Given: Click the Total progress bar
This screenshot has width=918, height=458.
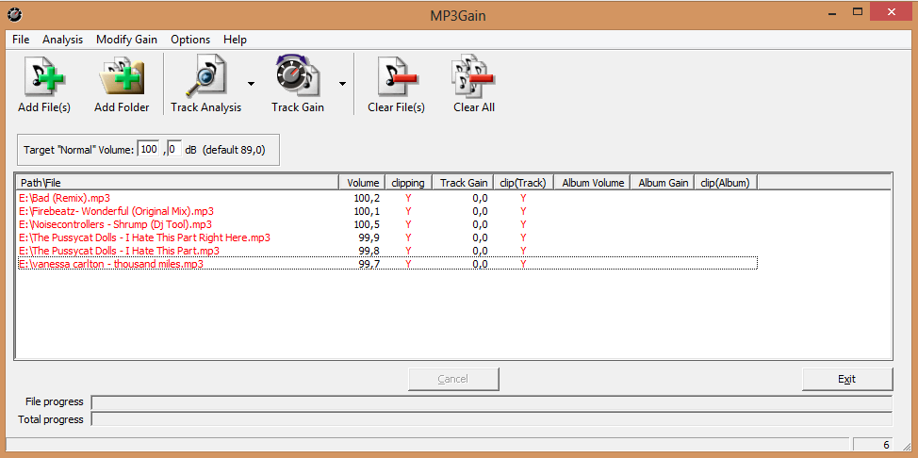Looking at the screenshot, I should pos(492,419).
